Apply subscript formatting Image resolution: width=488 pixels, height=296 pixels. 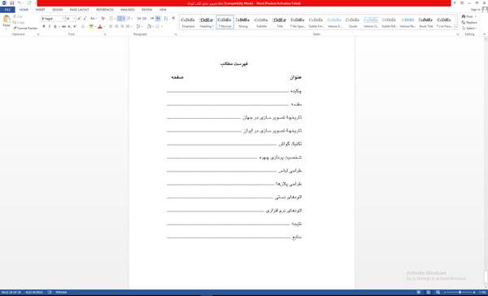point(69,27)
